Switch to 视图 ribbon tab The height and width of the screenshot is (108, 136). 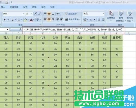coord(52,7)
